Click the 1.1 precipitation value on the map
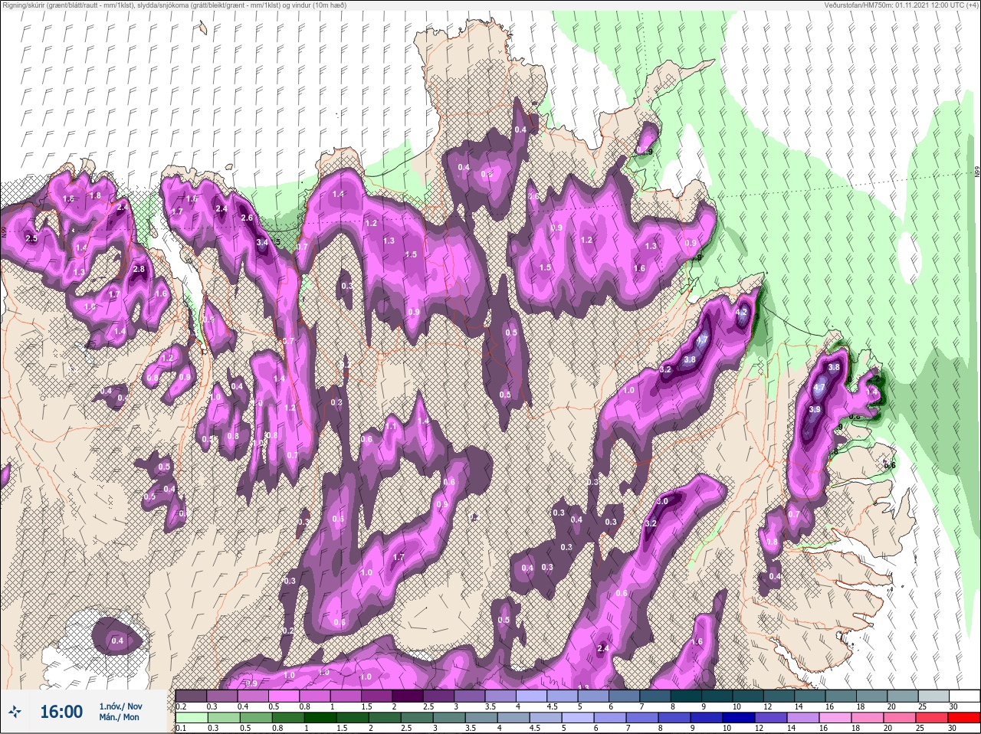The width and height of the screenshot is (981, 734). point(391,427)
